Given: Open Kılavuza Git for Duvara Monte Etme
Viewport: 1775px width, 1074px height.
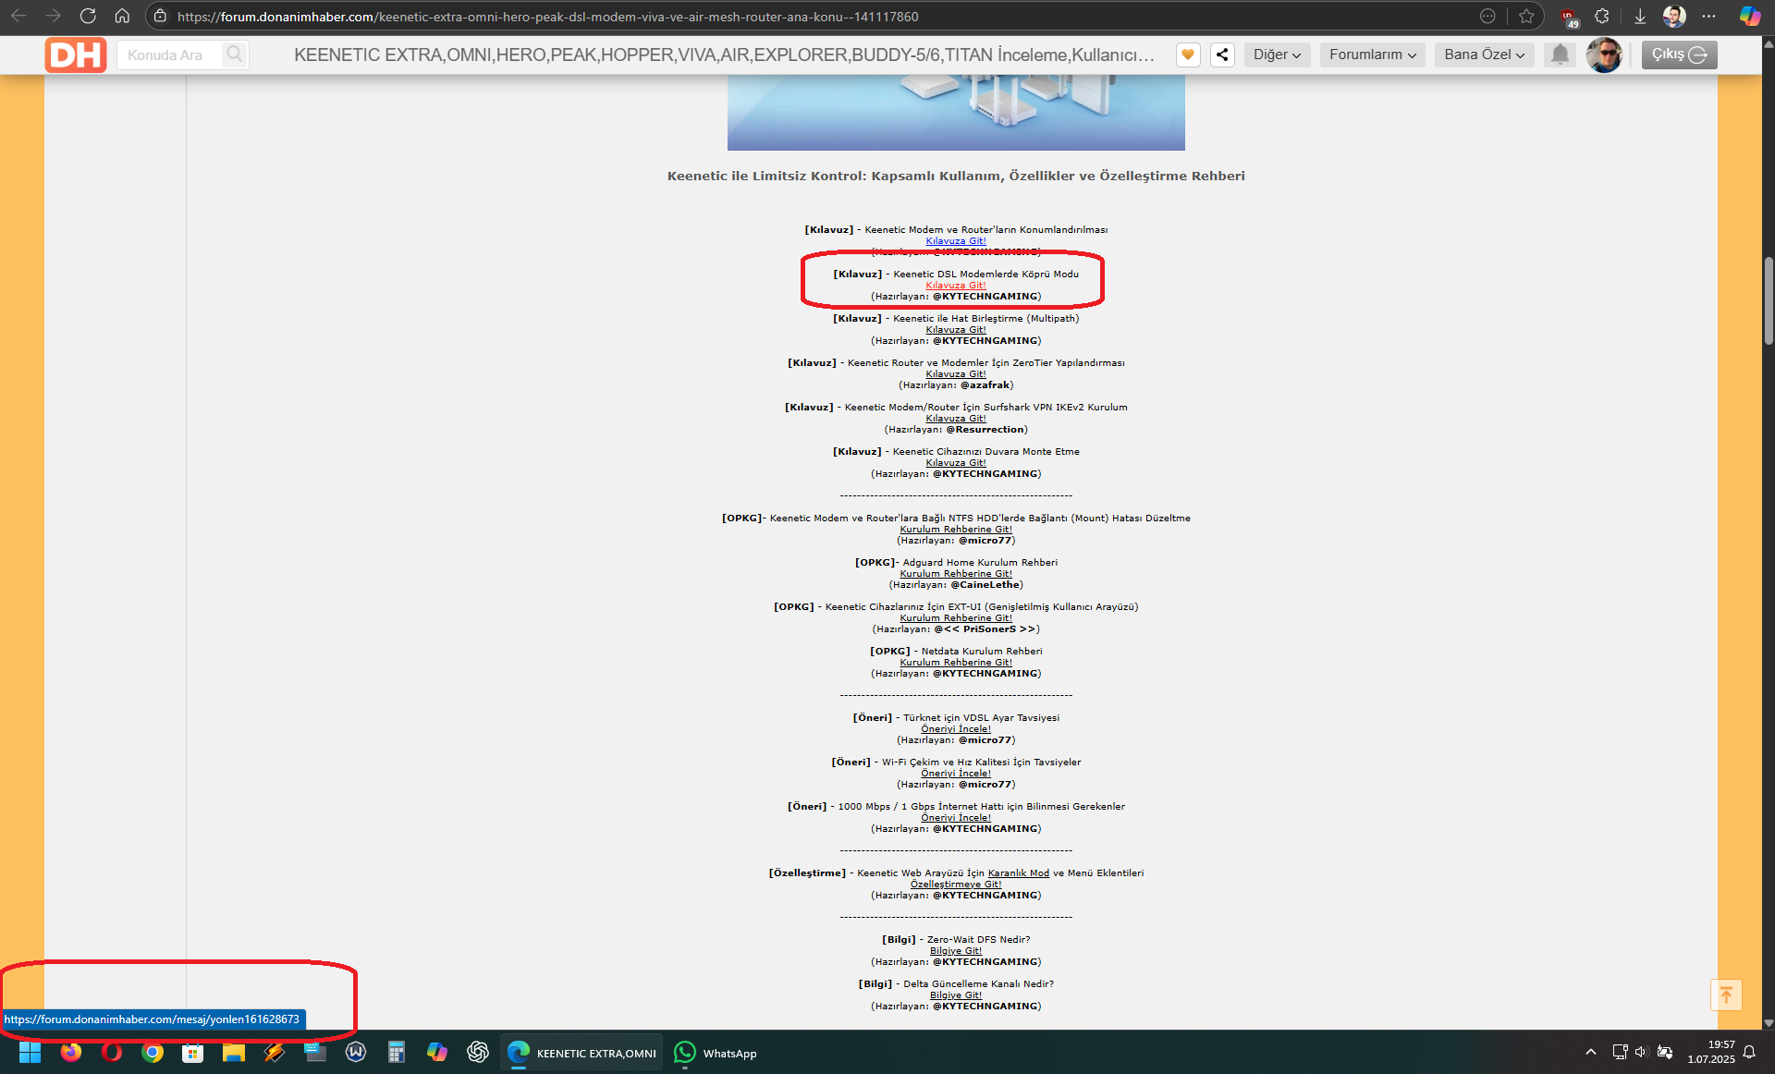Looking at the screenshot, I should click(x=956, y=463).
